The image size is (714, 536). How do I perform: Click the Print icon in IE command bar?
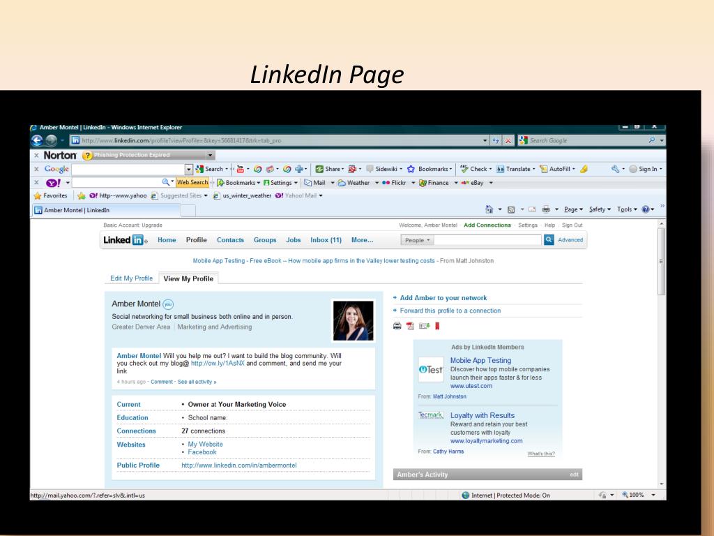(x=546, y=209)
